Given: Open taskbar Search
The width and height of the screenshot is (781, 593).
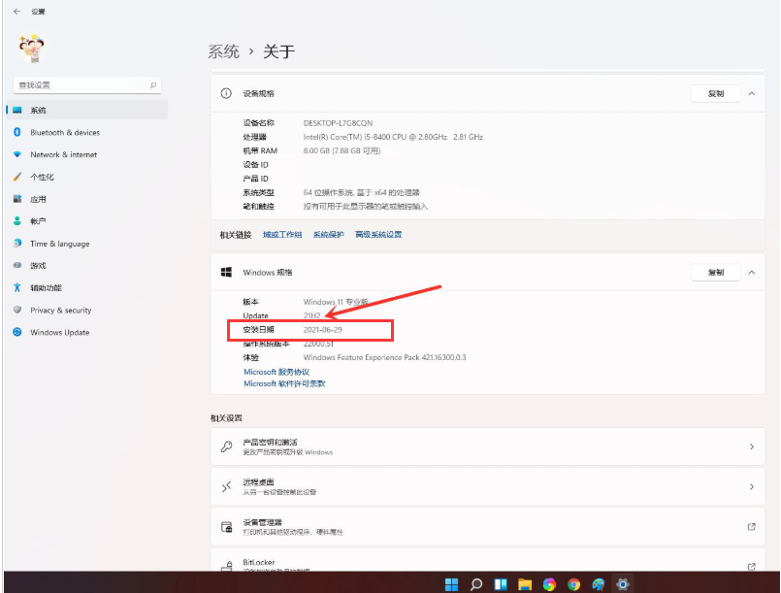Looking at the screenshot, I should pyautogui.click(x=476, y=584).
